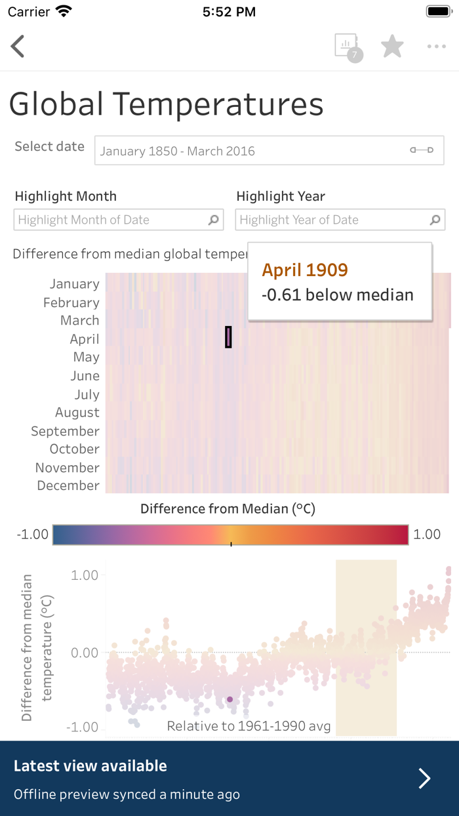Tap the 5:52 PM clock in status bar
The width and height of the screenshot is (459, 816).
tap(229, 10)
